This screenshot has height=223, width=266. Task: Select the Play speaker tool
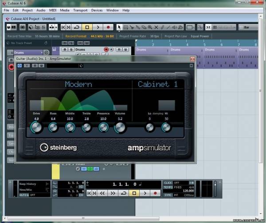point(174,27)
